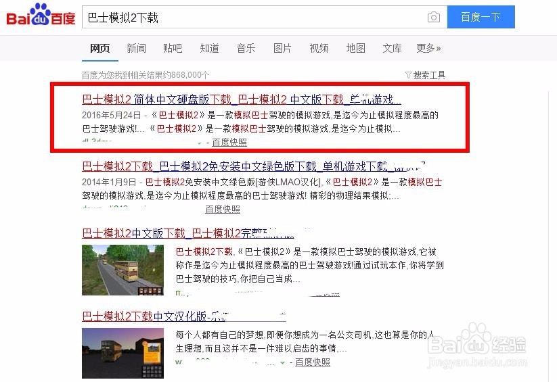The height and width of the screenshot is (382, 557).
Task: Open 百度快照 for the first result
Action: pos(229,143)
